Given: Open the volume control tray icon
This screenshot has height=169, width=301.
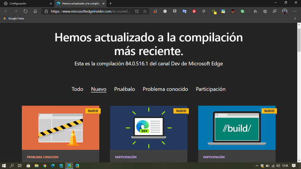Looking at the screenshot, I should (278, 166).
